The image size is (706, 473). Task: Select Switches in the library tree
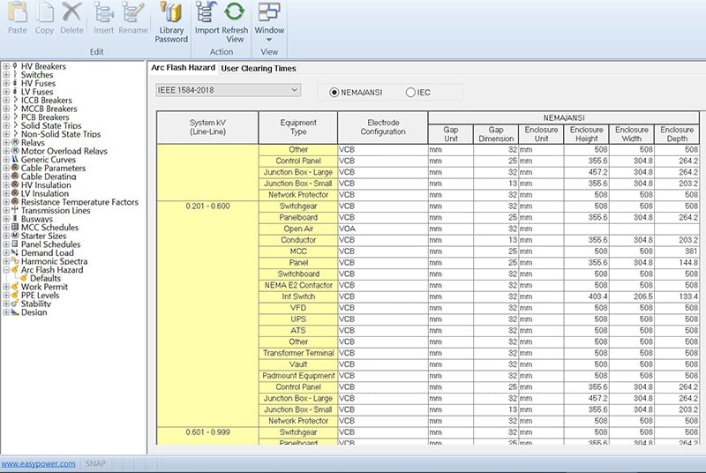37,75
